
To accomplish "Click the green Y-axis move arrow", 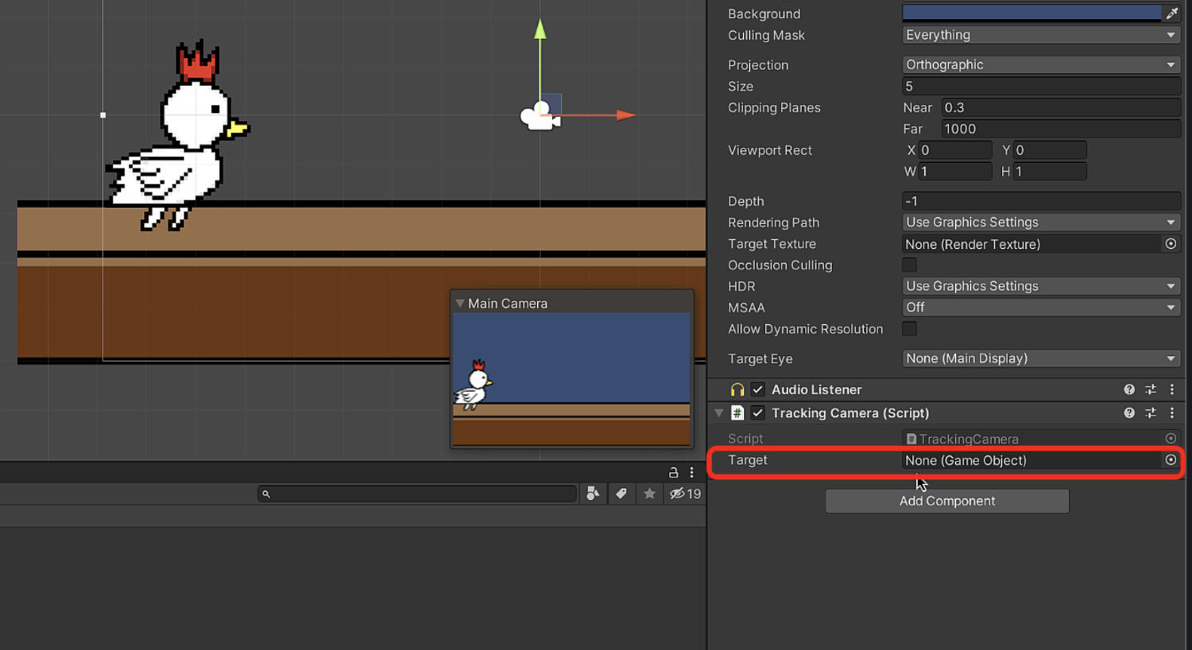I will (540, 29).
